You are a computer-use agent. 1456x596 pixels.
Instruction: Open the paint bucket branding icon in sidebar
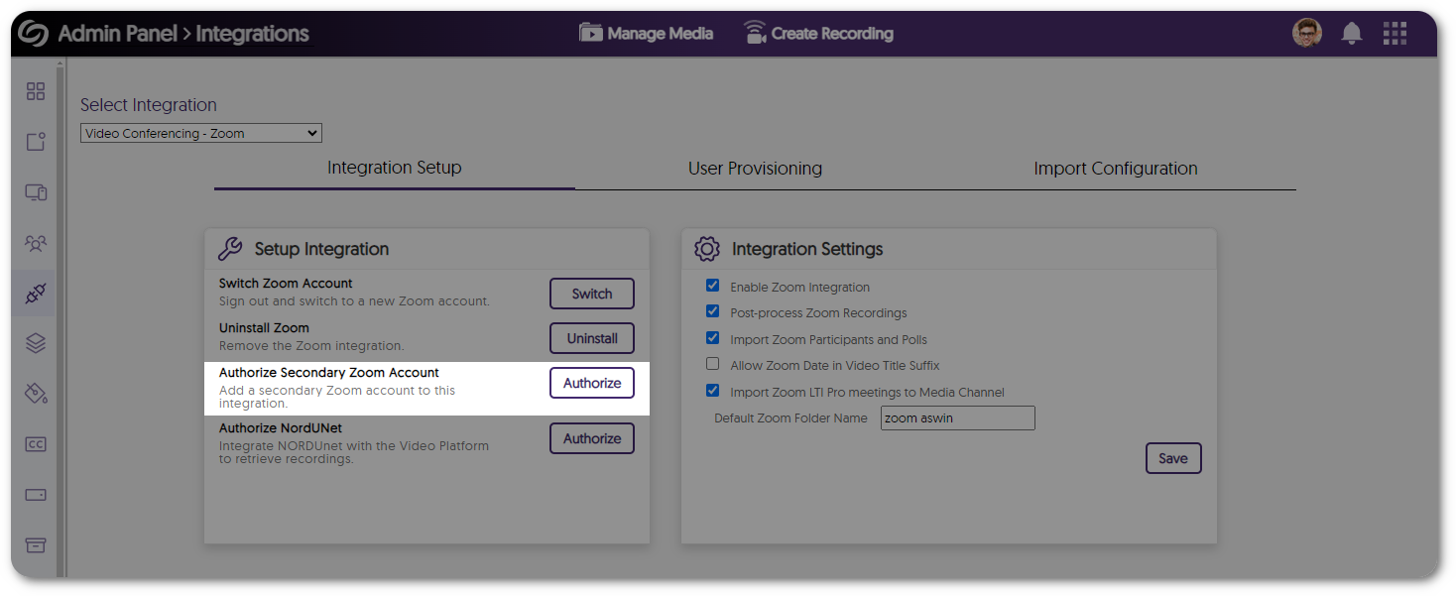[x=35, y=393]
